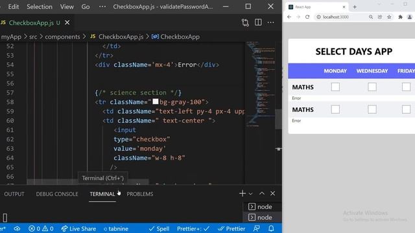Image resolution: width=415 pixels, height=233 pixels.
Task: Close the React App browser tab
Action: pyautogui.click(x=344, y=7)
